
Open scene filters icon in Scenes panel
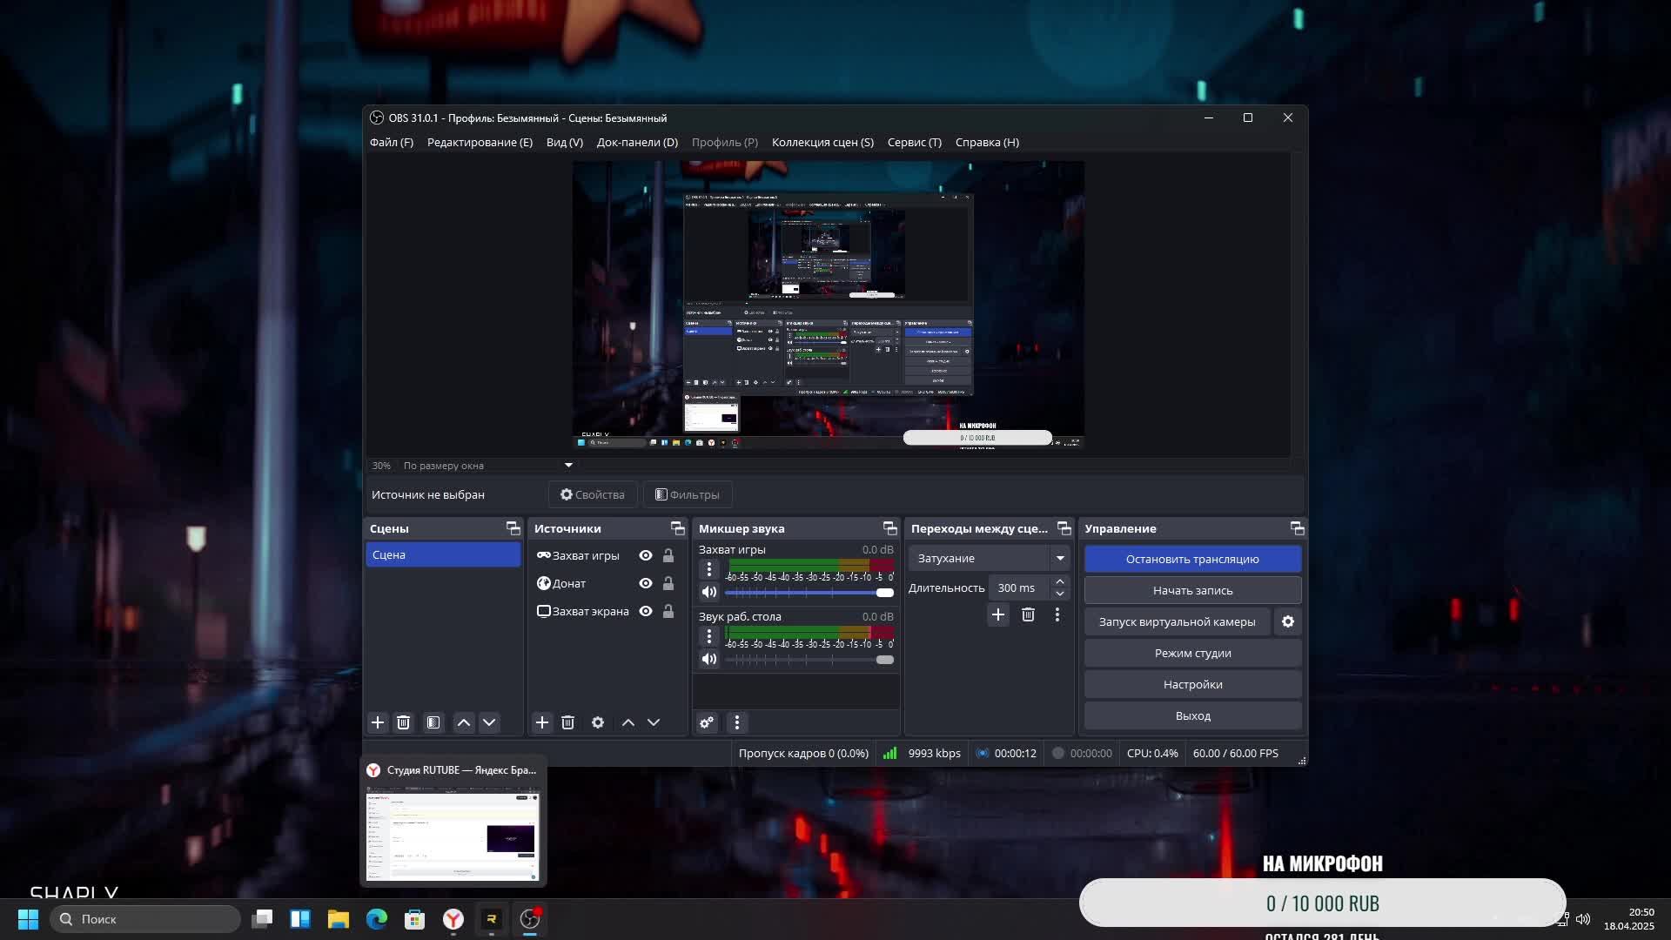(433, 722)
